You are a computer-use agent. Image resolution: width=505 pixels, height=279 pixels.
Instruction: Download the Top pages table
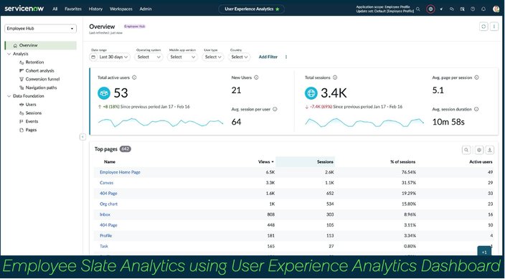(489, 150)
